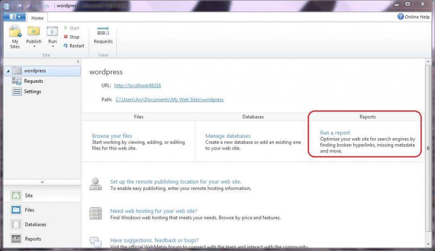Expand the Publish dropdown arrow
The image size is (435, 251).
[34, 47]
